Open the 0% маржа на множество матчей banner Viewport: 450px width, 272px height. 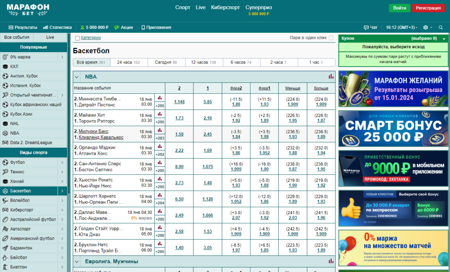[393, 248]
